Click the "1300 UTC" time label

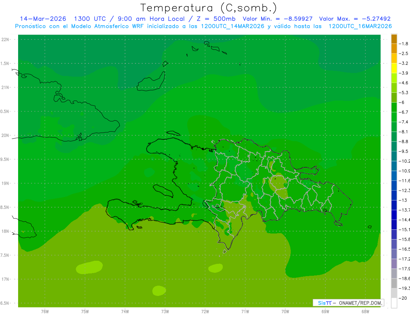point(91,19)
